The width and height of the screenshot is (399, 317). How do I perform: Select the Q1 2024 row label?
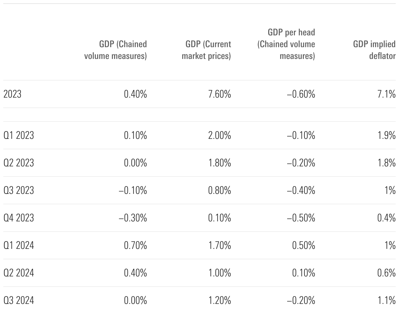[19, 246]
